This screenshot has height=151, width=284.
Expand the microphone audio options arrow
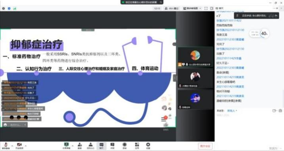point(12,145)
